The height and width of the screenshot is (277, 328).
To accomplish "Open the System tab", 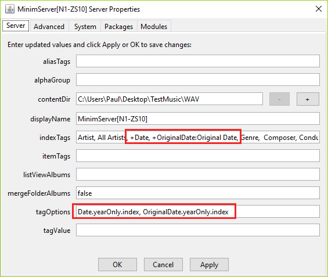I will coord(85,27).
